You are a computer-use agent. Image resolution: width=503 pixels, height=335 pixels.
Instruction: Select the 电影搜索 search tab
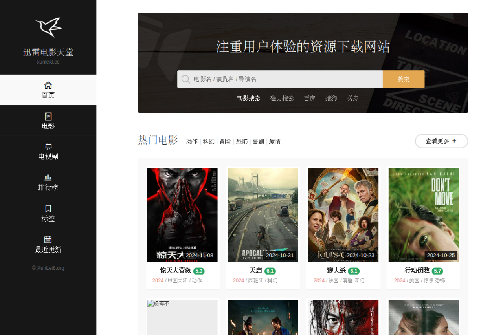coord(248,98)
